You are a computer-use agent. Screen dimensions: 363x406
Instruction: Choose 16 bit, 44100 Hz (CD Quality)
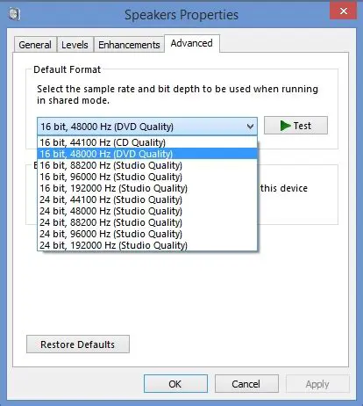(147, 142)
